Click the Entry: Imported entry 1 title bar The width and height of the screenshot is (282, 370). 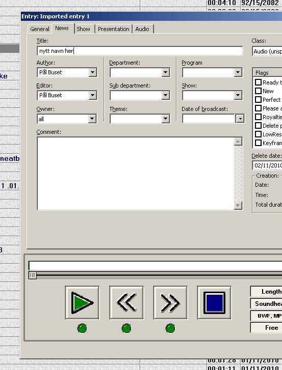tap(151, 16)
